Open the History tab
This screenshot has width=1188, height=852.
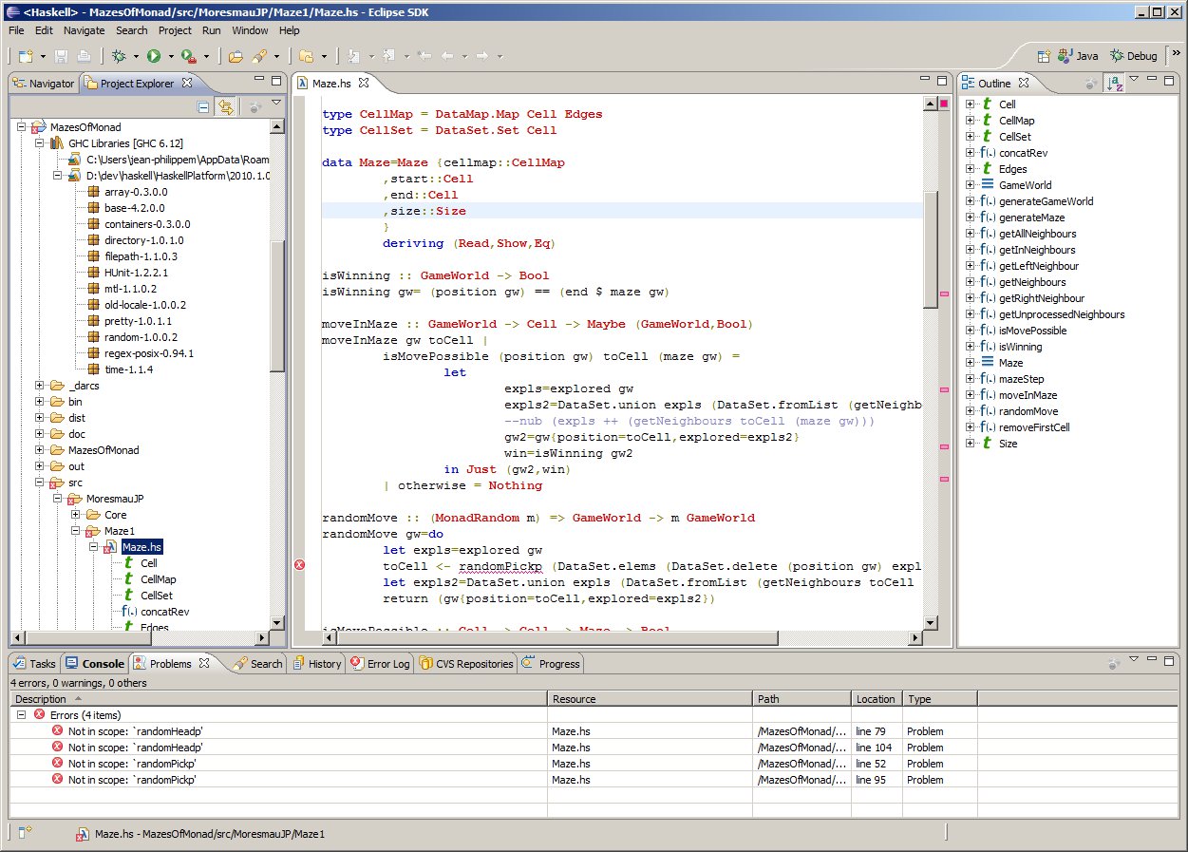tap(317, 664)
